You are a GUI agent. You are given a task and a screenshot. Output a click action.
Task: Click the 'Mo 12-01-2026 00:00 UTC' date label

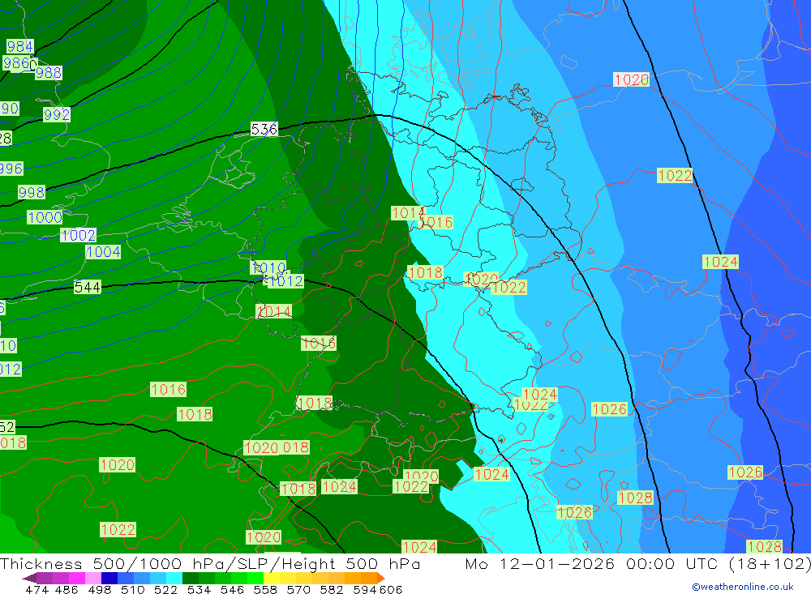594,563
